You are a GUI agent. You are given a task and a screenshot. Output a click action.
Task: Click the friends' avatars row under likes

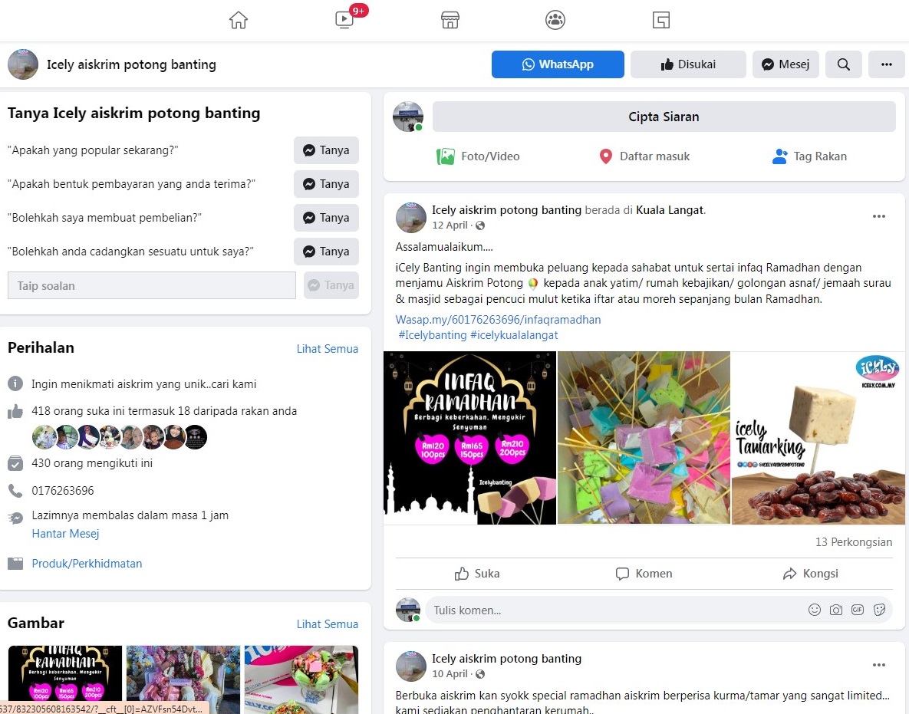coord(120,437)
